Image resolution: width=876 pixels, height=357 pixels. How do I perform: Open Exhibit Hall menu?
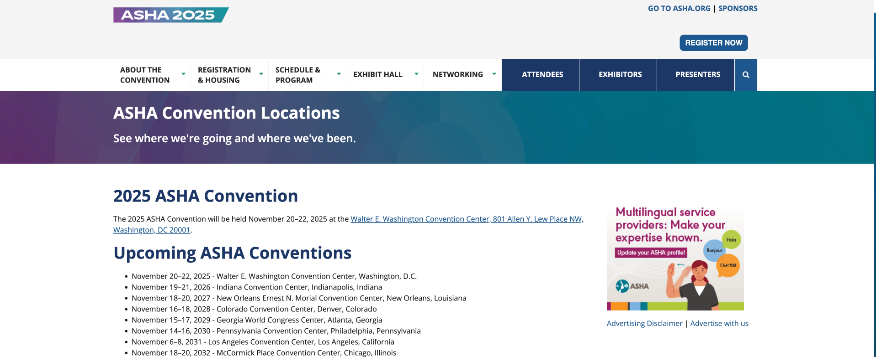378,74
